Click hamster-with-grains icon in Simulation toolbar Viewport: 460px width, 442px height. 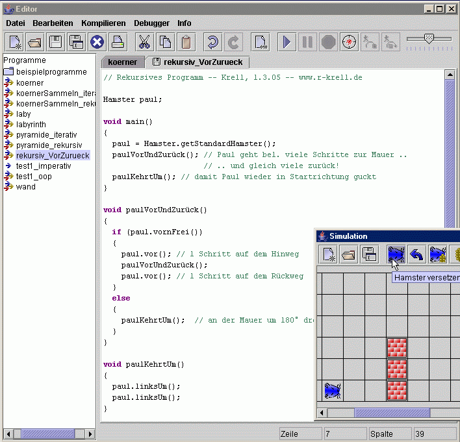pos(438,254)
